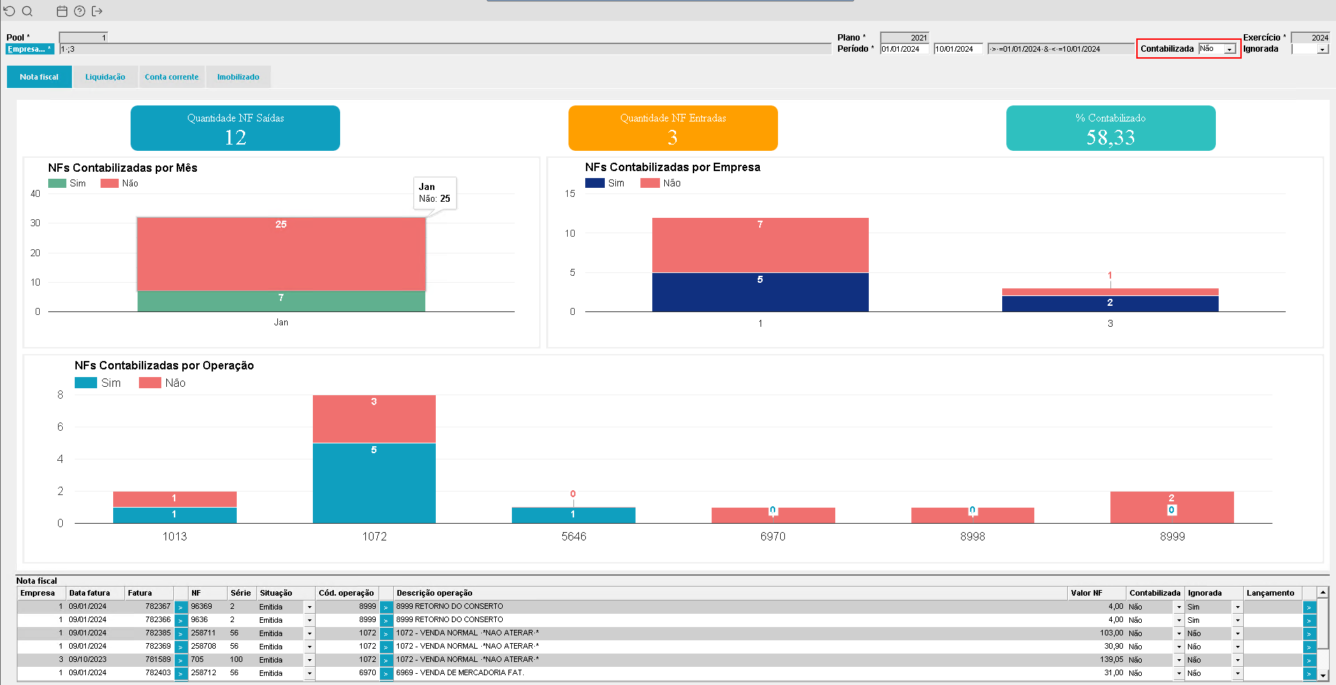Expand Situação dropdown for fatura 782367
The height and width of the screenshot is (685, 1336).
tap(309, 607)
